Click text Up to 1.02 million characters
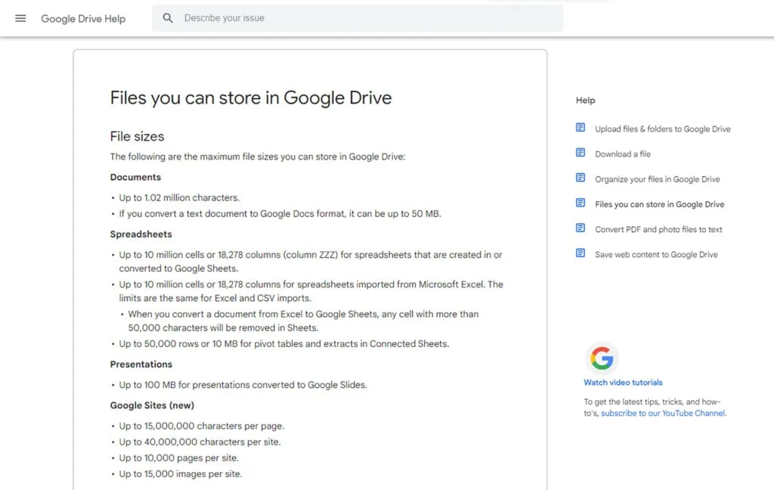 coord(179,197)
